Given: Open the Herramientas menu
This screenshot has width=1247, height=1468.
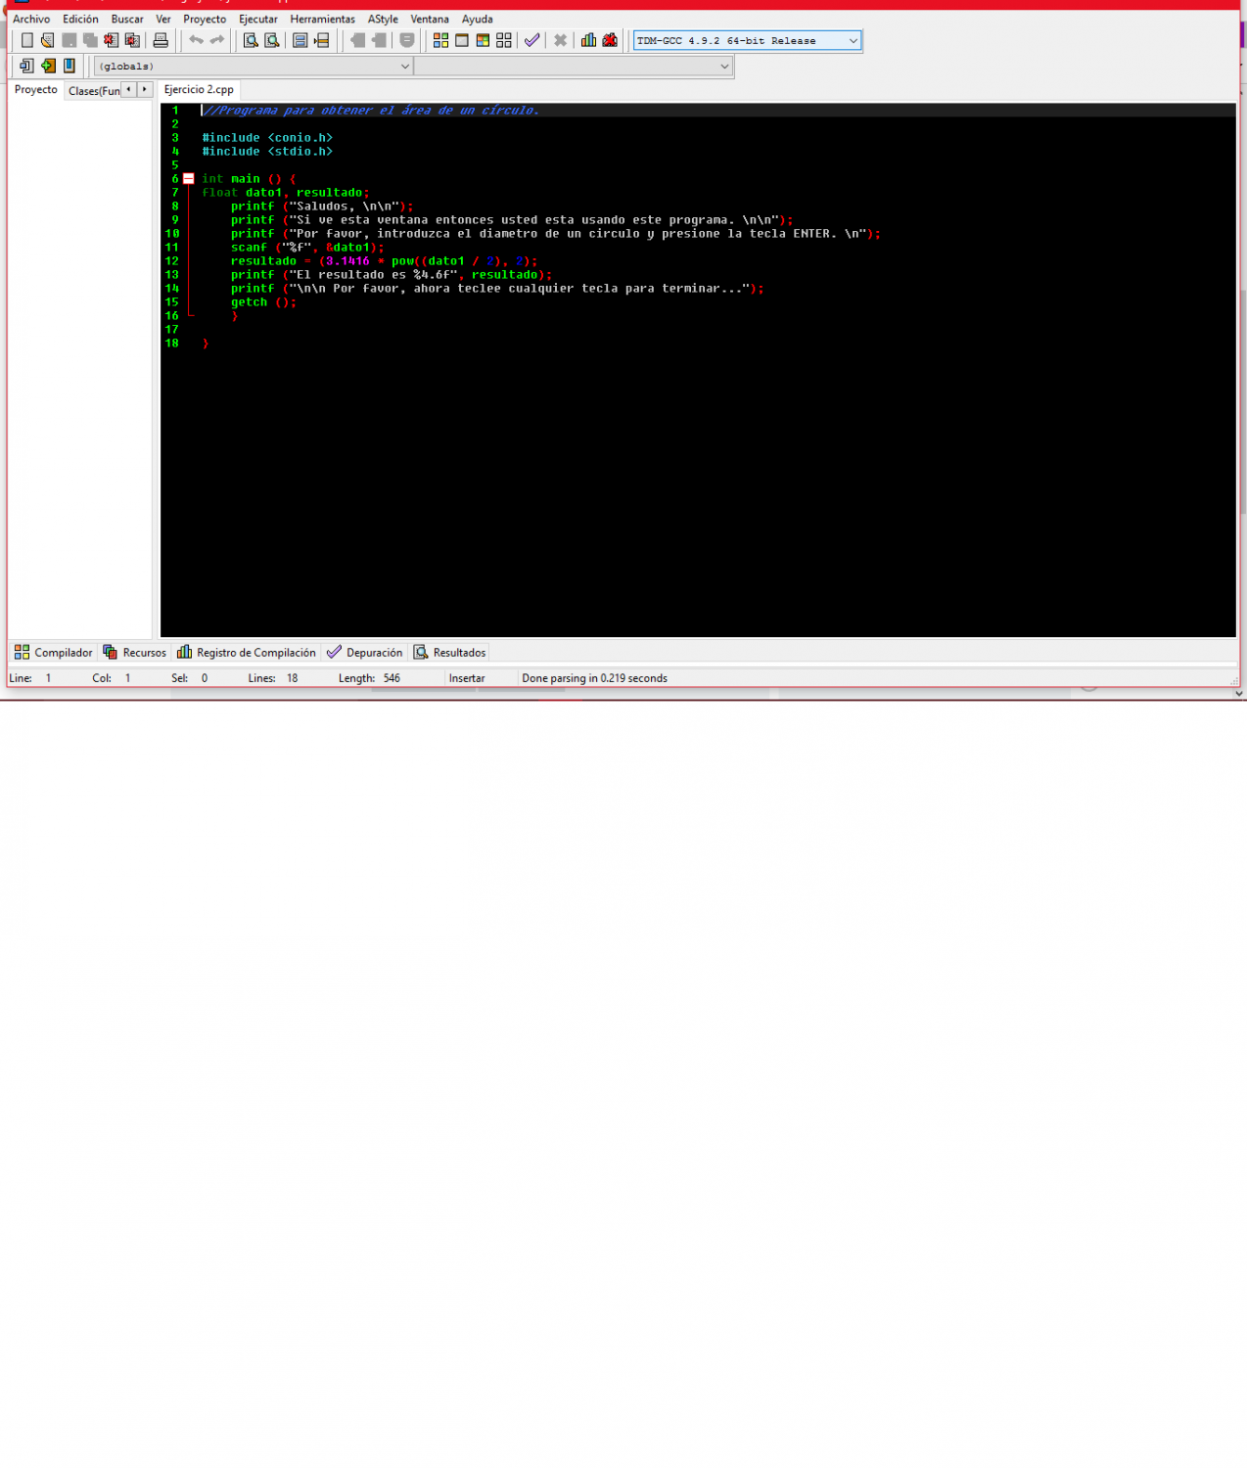Looking at the screenshot, I should pyautogui.click(x=322, y=19).
